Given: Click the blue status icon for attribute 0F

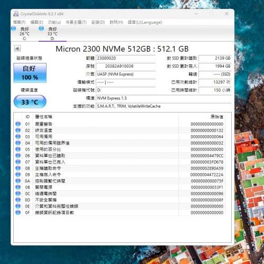Looking at the screenshot, I should pos(18,213).
